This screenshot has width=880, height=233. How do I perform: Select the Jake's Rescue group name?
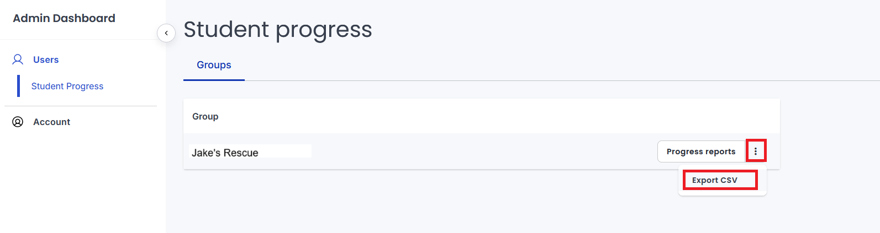225,153
